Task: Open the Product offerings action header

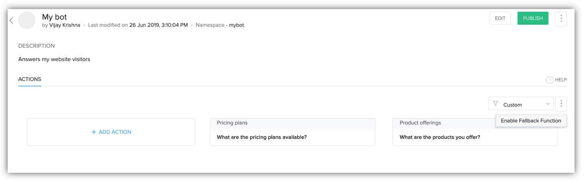Action: [420, 123]
